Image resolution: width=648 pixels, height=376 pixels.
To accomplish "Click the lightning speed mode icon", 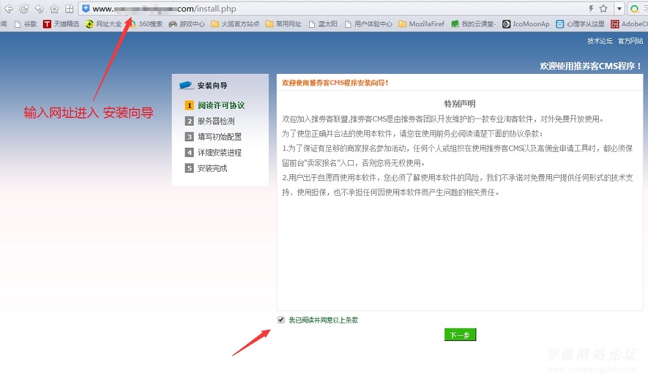I will (x=590, y=9).
